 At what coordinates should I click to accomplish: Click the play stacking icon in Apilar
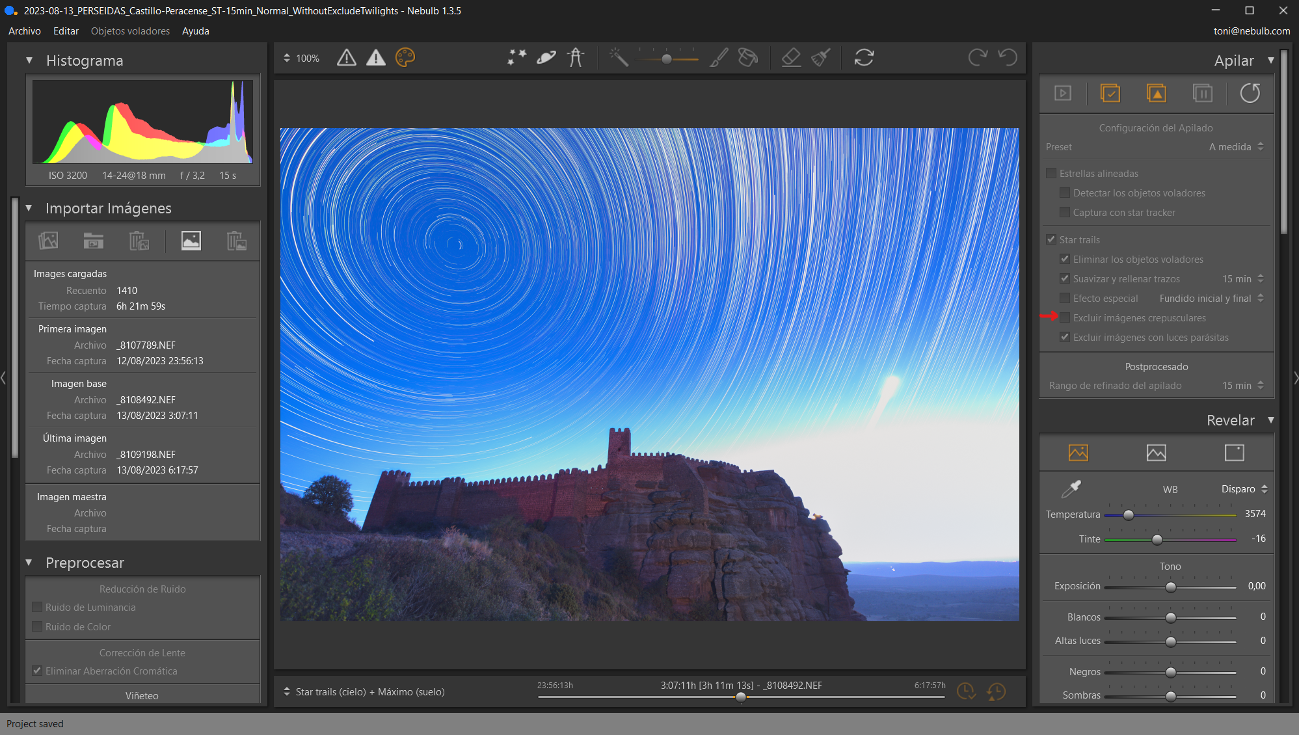coord(1063,94)
